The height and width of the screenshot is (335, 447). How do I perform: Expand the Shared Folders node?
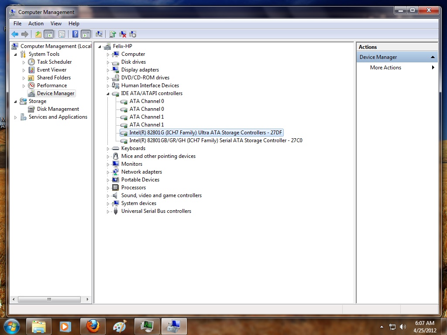[24, 78]
